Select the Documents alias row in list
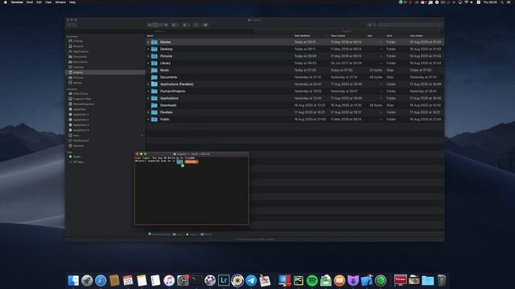The height and width of the screenshot is (289, 515). [x=295, y=77]
